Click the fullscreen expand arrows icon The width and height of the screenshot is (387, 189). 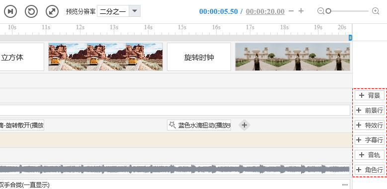tap(52, 11)
